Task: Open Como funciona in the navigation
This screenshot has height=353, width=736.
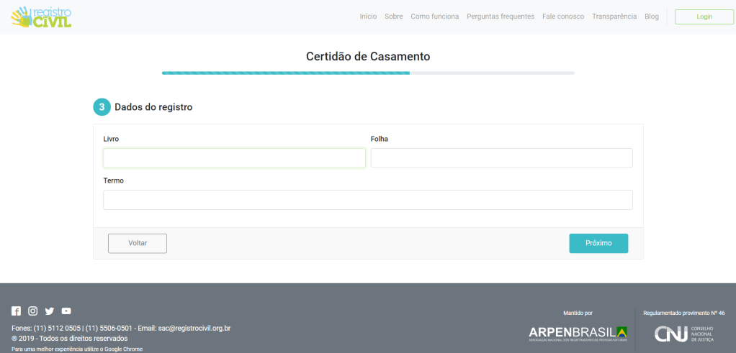Action: [435, 17]
